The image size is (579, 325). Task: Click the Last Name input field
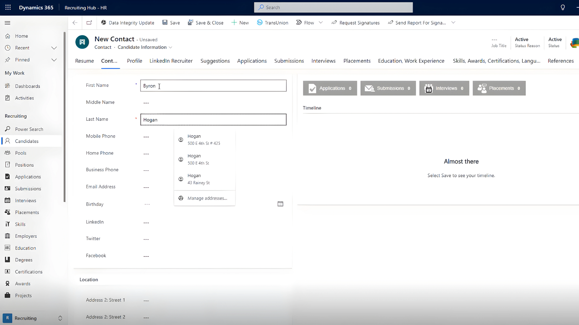point(213,120)
